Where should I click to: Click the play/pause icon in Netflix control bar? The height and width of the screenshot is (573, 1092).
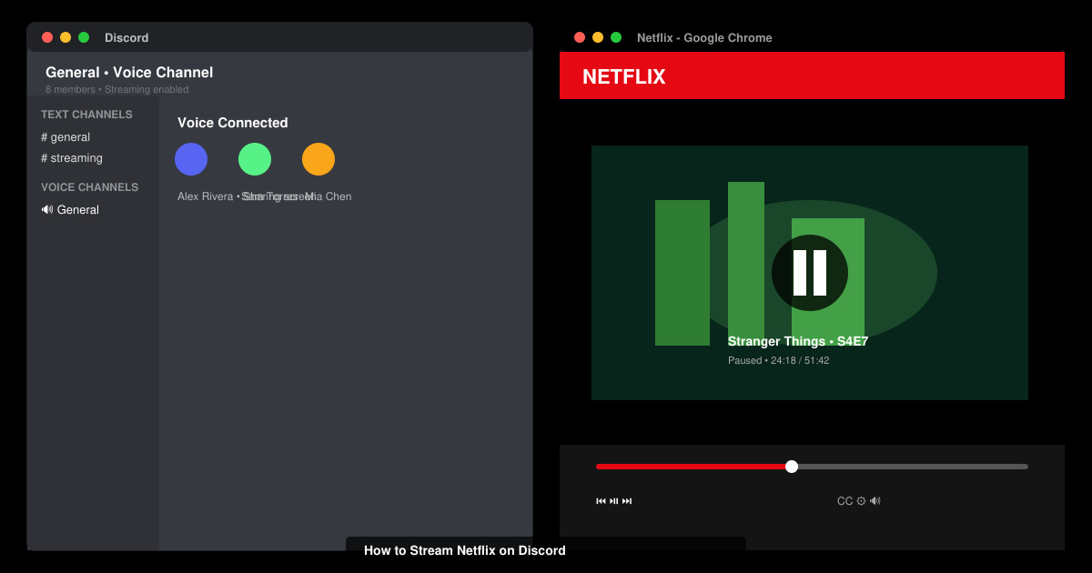[x=614, y=501]
